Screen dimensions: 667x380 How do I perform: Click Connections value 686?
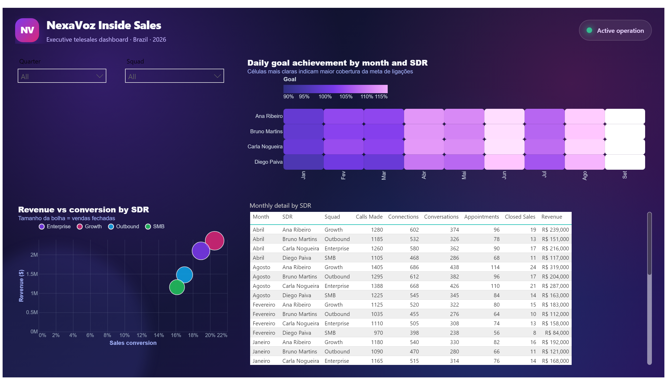tap(414, 268)
